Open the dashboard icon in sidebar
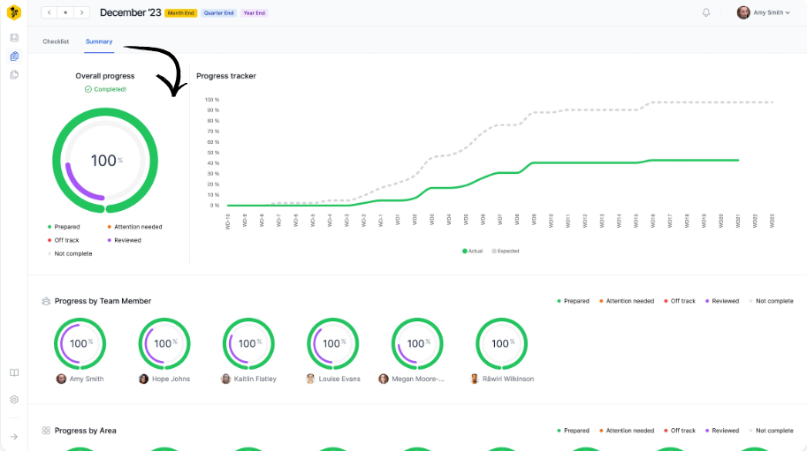Viewport: 807px width, 451px height. [14, 37]
